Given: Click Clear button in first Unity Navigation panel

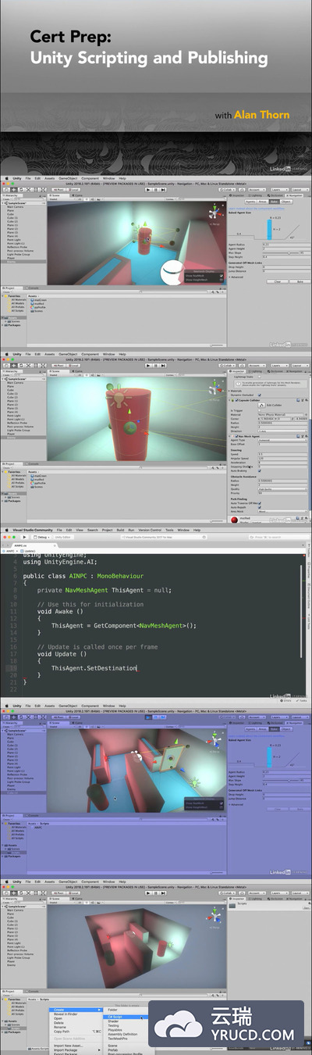Looking at the screenshot, I should tap(278, 281).
